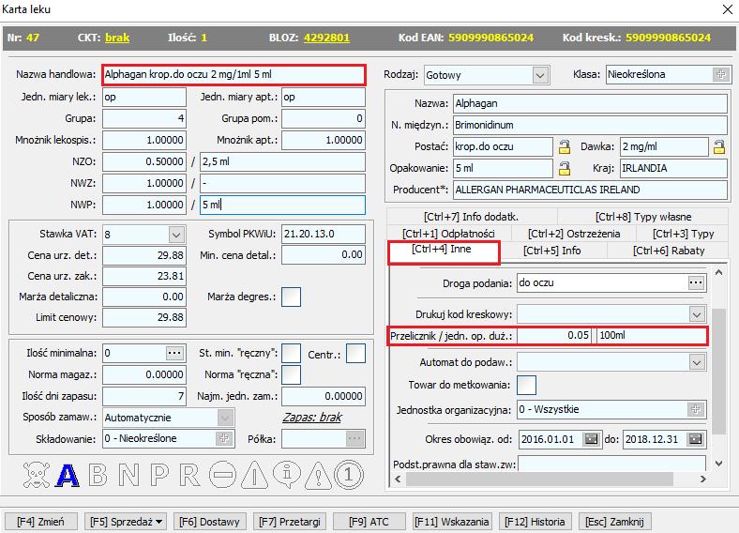Open Jednostka organizacyjna plus button

click(x=696, y=409)
